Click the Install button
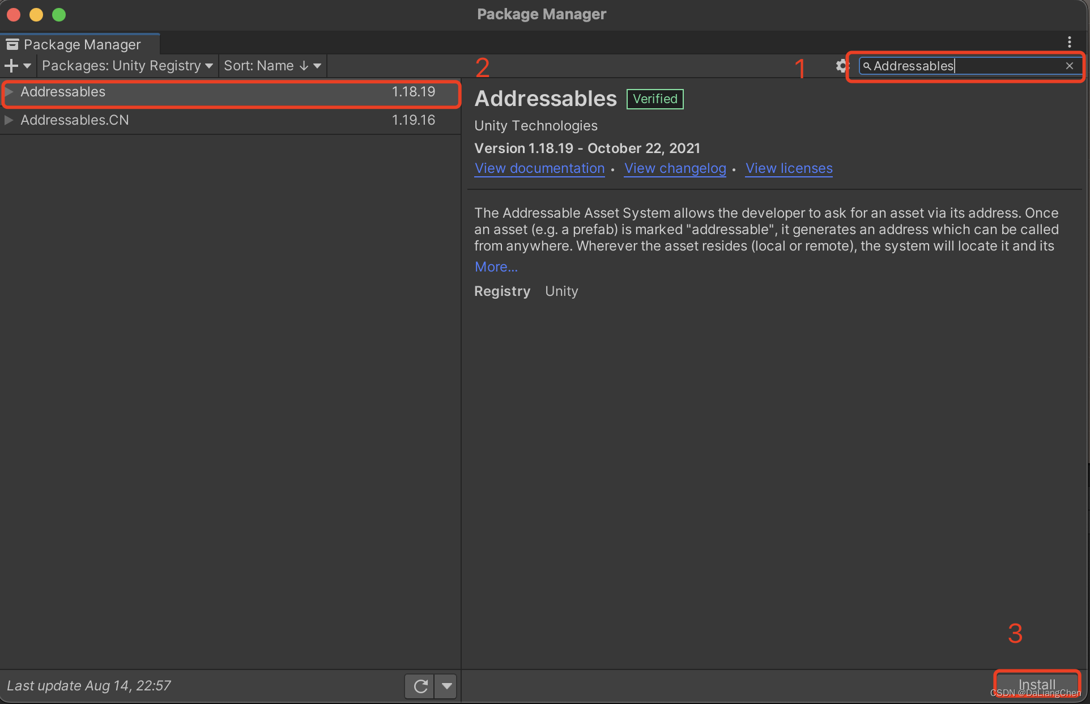 click(x=1036, y=684)
